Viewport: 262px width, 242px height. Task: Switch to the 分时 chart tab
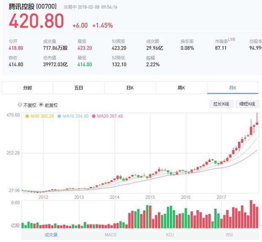(x=27, y=88)
